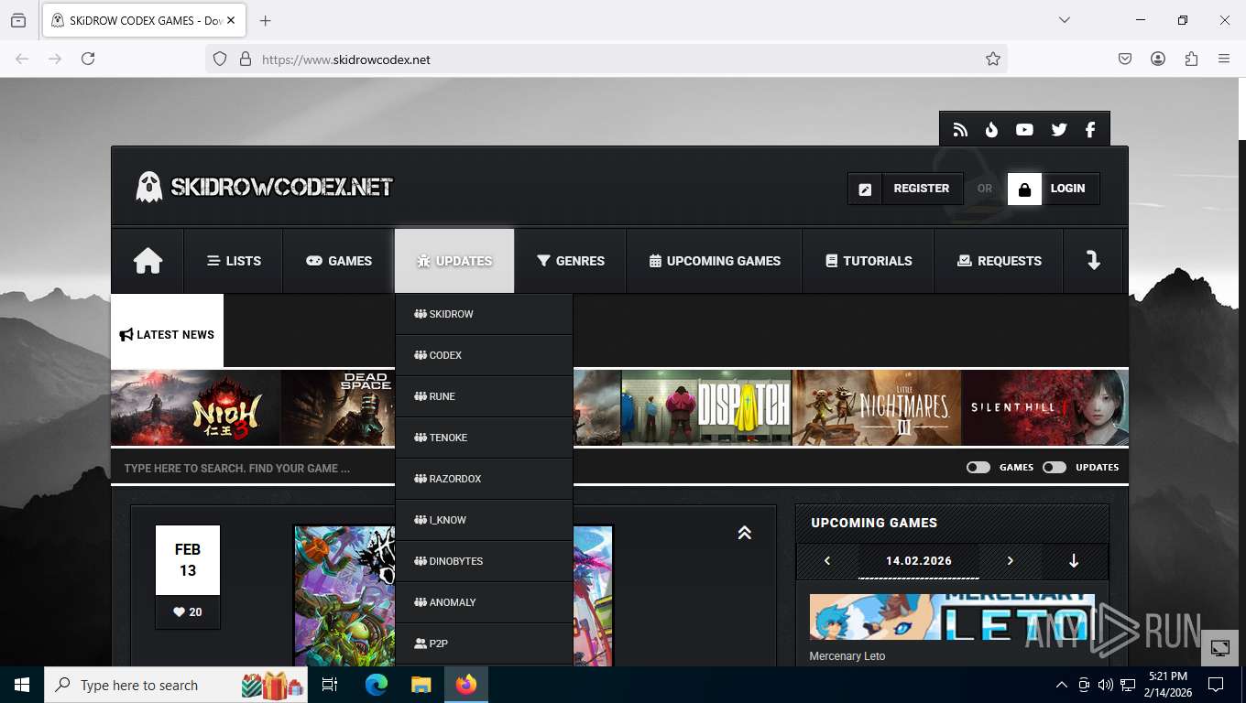Click Firefox taskbar icon
The height and width of the screenshot is (703, 1246).
[x=466, y=685]
